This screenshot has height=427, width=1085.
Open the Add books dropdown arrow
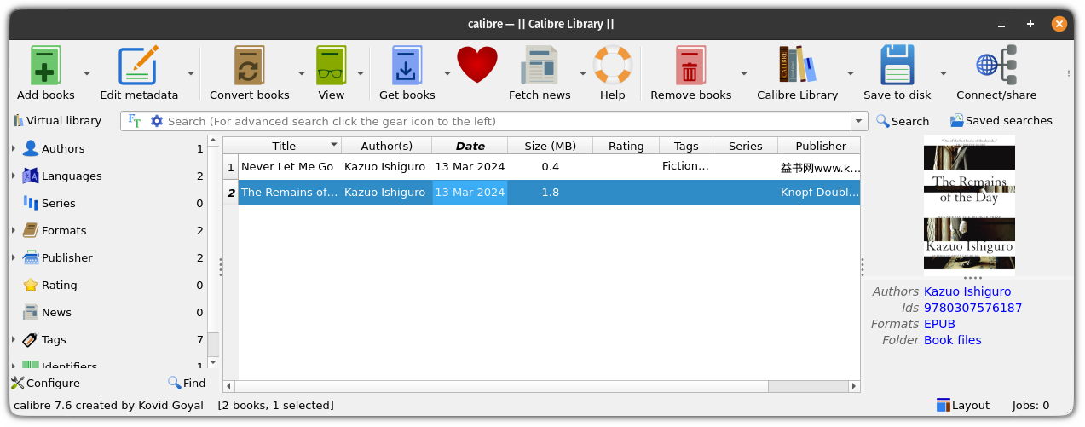tap(87, 74)
